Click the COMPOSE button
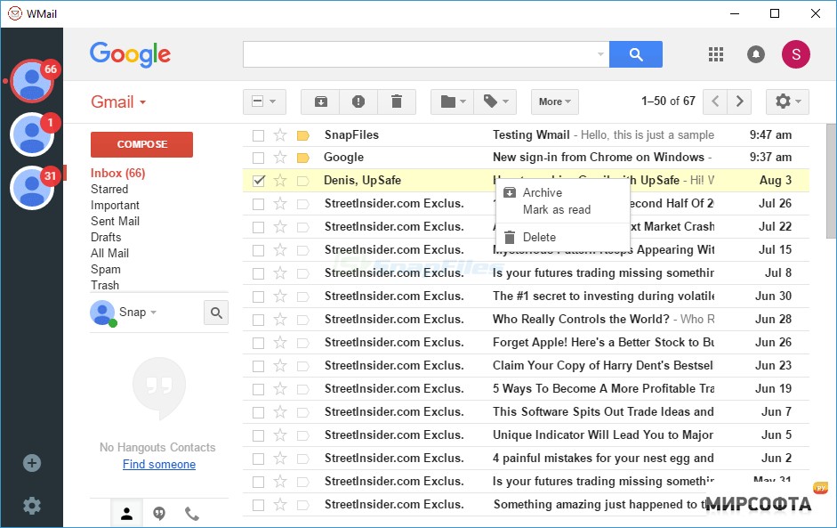 [141, 144]
